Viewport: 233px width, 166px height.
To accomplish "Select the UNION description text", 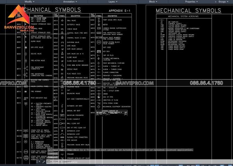I will [x=105, y=94].
